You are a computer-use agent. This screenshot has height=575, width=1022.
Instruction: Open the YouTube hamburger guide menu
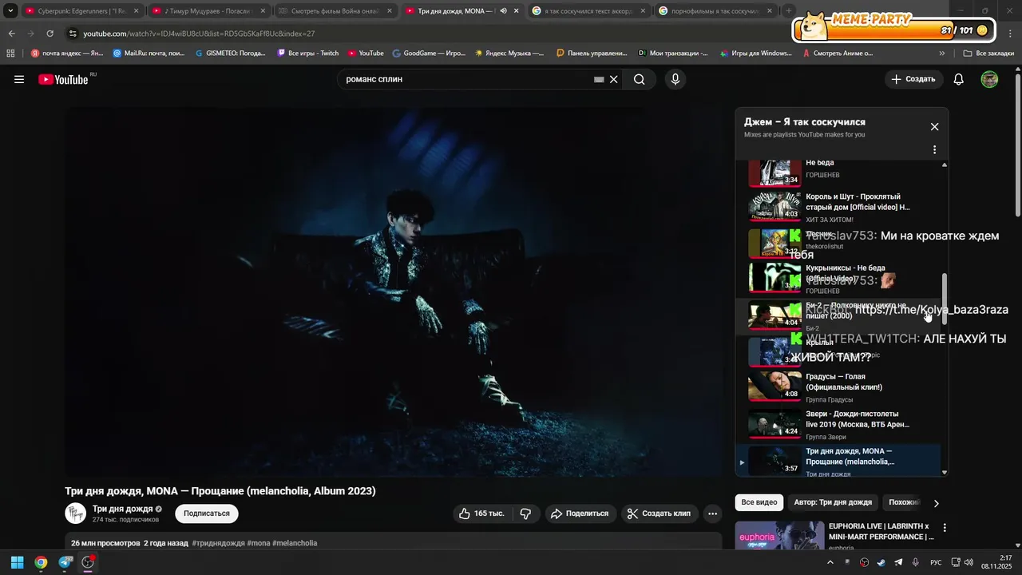click(x=19, y=79)
